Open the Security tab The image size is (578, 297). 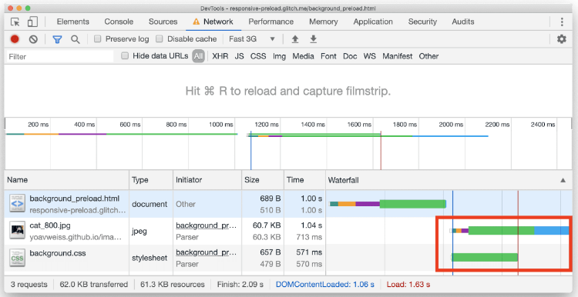[x=422, y=22]
